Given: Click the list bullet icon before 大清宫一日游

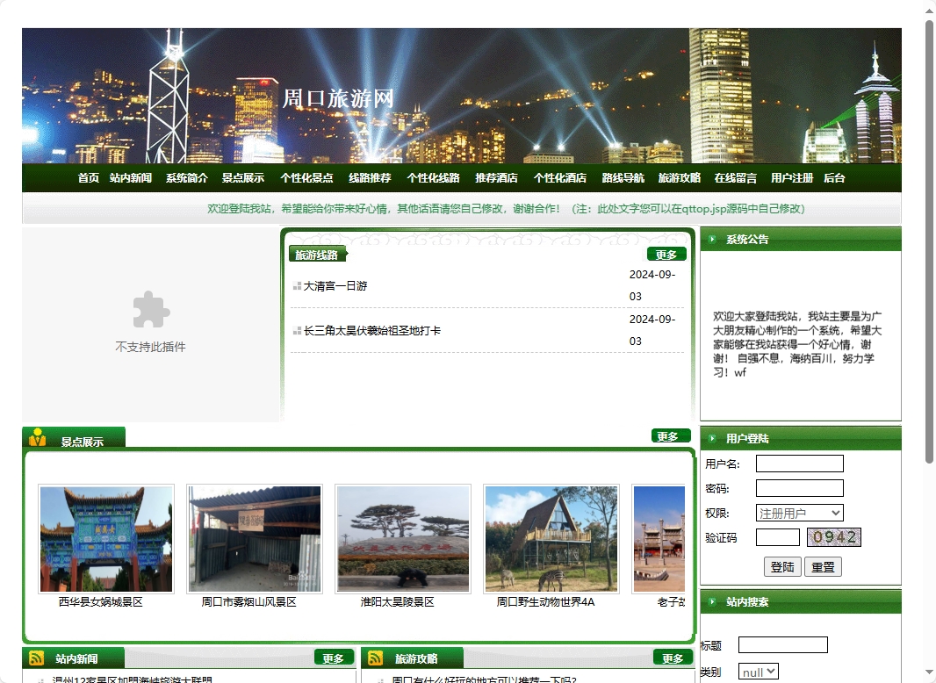Looking at the screenshot, I should click(296, 284).
